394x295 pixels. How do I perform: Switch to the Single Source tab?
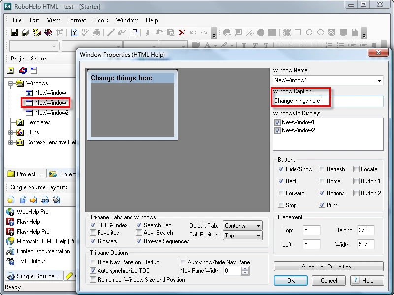pyautogui.click(x=34, y=276)
